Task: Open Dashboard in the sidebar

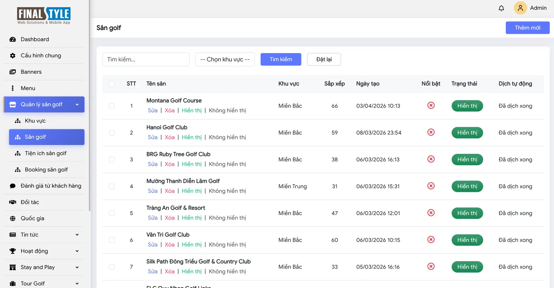Action: click(44, 39)
